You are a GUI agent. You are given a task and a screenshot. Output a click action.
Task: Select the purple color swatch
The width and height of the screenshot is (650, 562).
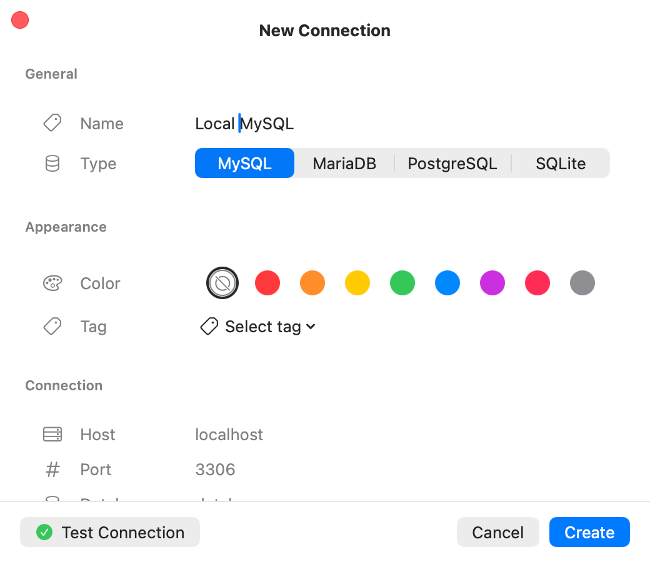tap(492, 283)
